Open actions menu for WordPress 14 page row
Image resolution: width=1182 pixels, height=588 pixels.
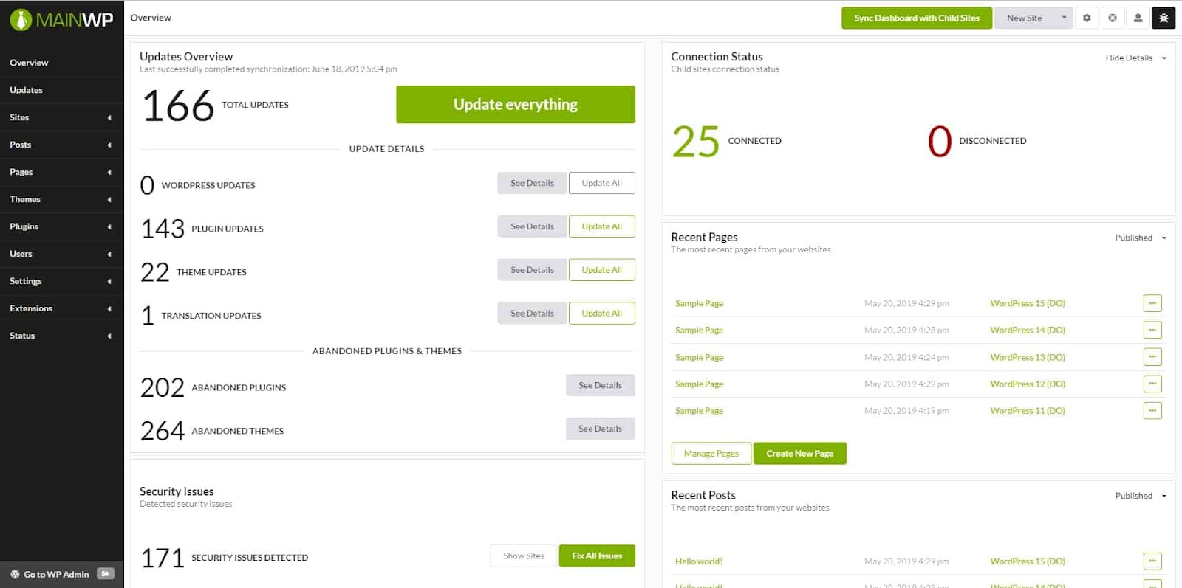tap(1152, 330)
